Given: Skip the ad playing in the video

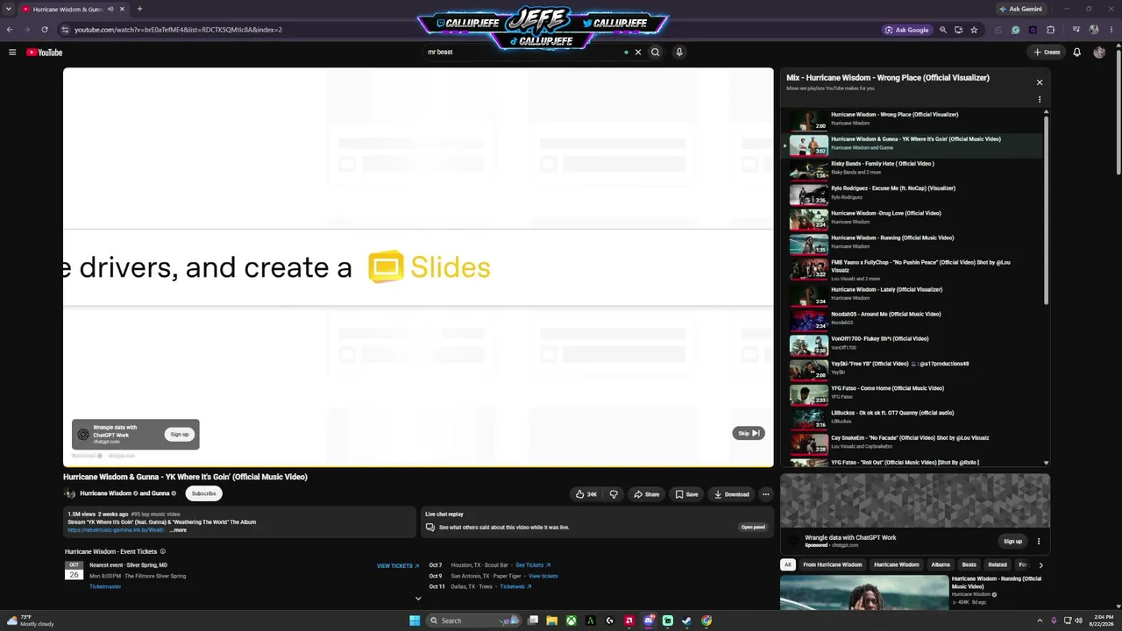Looking at the screenshot, I should [749, 433].
